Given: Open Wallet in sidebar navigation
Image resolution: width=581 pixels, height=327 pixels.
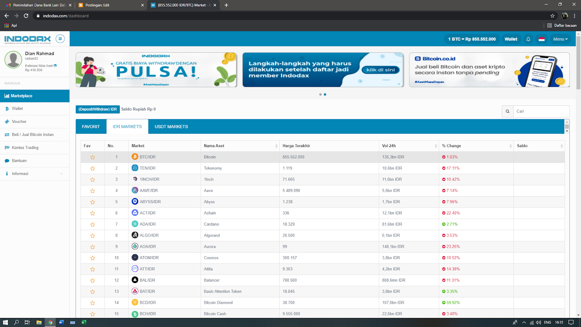Looking at the screenshot, I should pyautogui.click(x=35, y=109).
